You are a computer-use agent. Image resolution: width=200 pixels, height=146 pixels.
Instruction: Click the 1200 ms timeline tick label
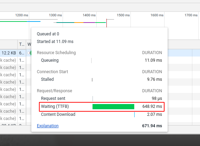[22, 15]
